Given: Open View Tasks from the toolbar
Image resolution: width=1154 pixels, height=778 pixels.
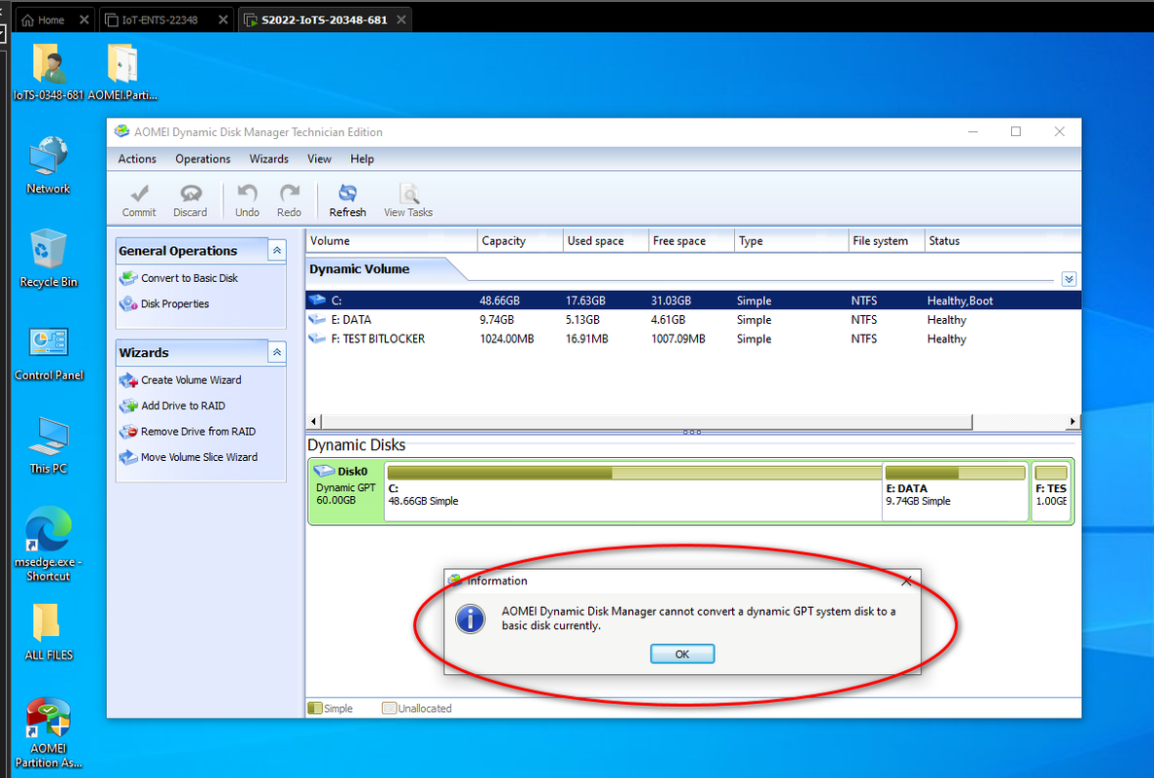Looking at the screenshot, I should (408, 201).
